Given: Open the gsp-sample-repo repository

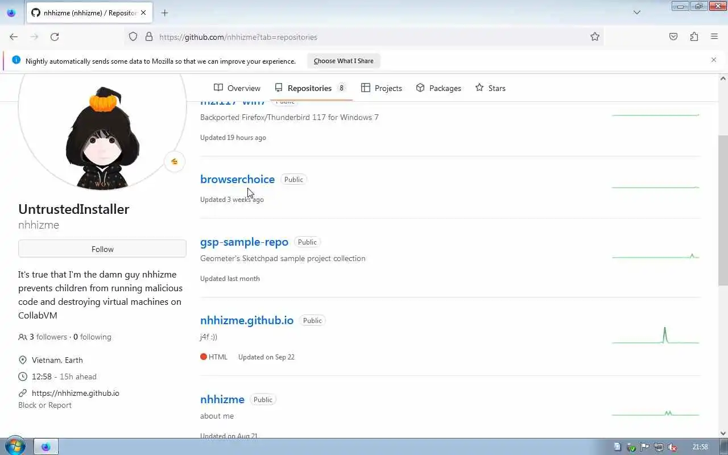Looking at the screenshot, I should [244, 242].
